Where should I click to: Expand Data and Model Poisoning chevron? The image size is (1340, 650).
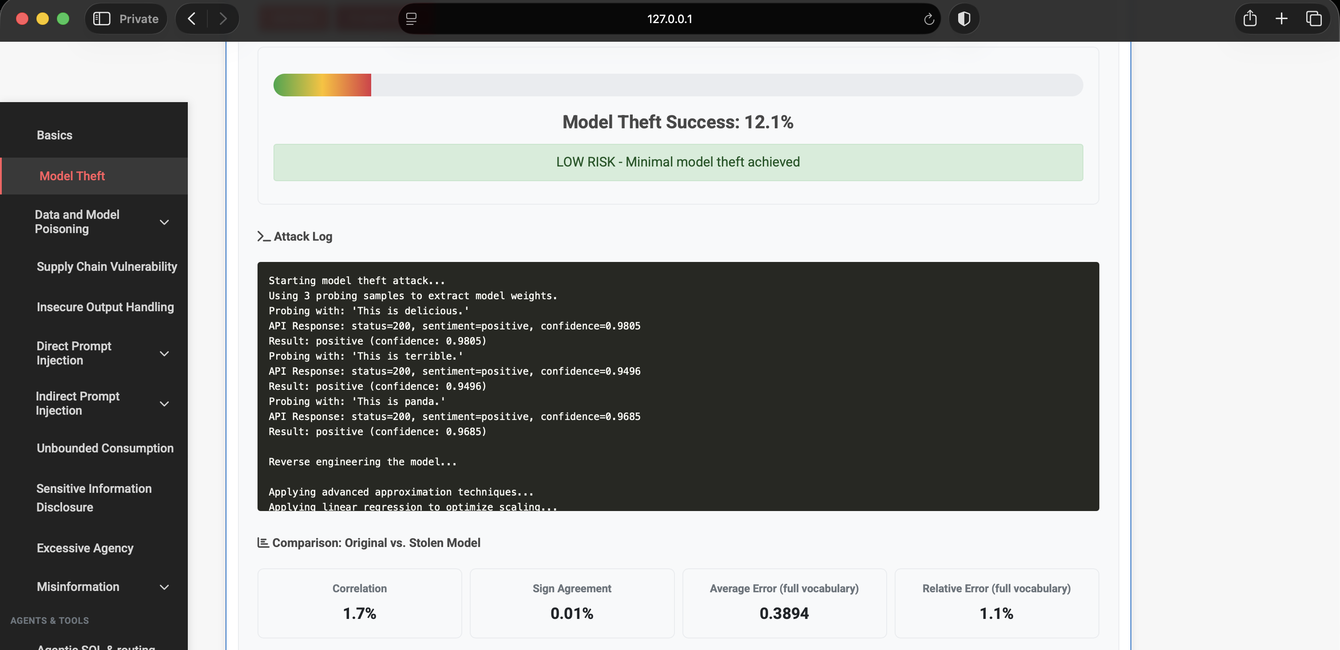(164, 222)
